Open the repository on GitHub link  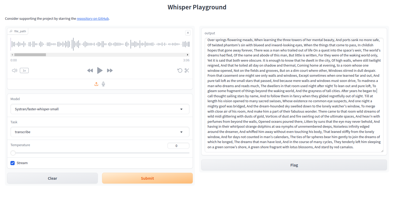[x=93, y=19]
